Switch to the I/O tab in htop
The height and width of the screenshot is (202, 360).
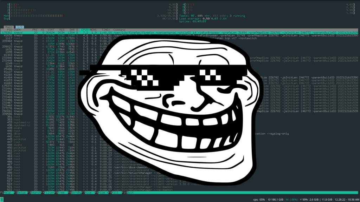coord(20,27)
